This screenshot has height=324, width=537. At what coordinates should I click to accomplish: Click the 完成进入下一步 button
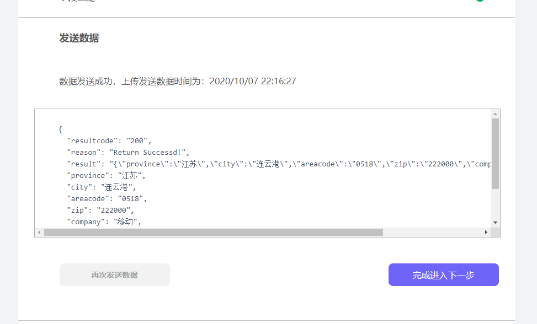tap(444, 275)
